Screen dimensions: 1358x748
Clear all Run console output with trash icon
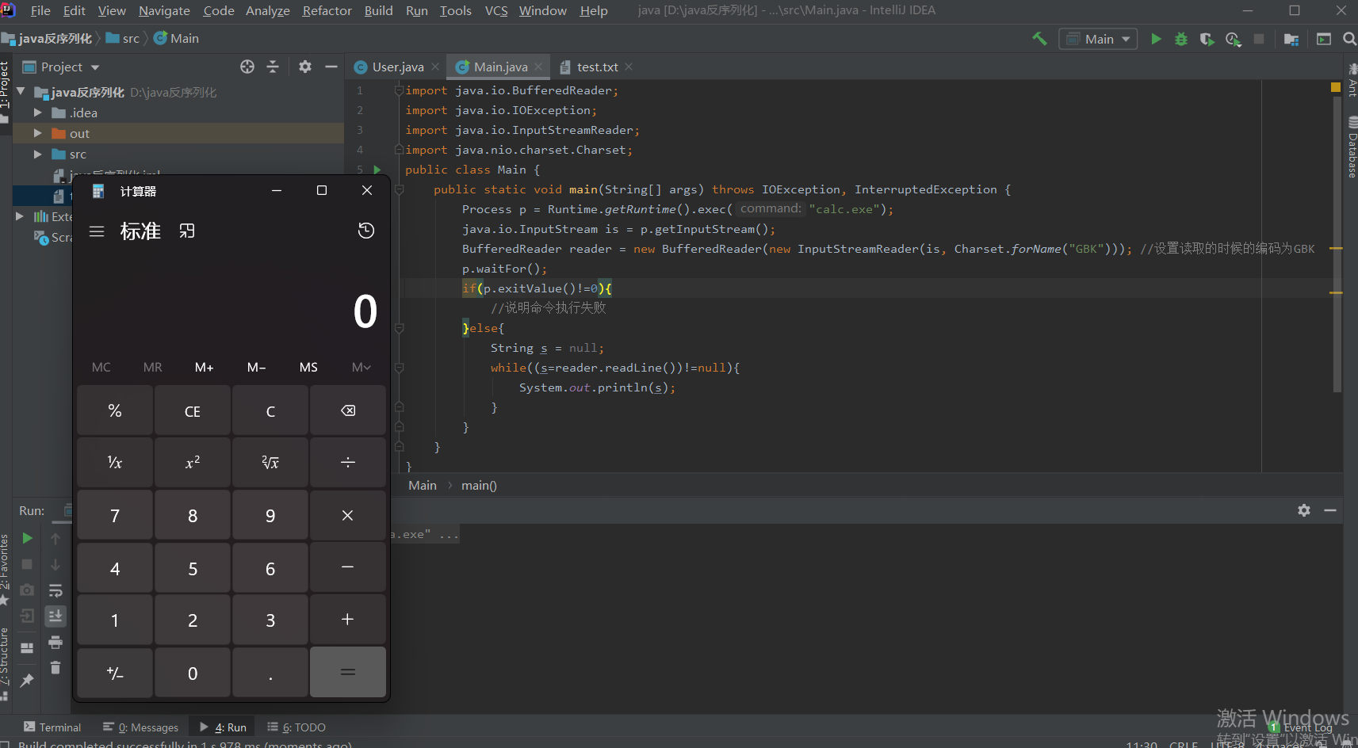point(55,667)
